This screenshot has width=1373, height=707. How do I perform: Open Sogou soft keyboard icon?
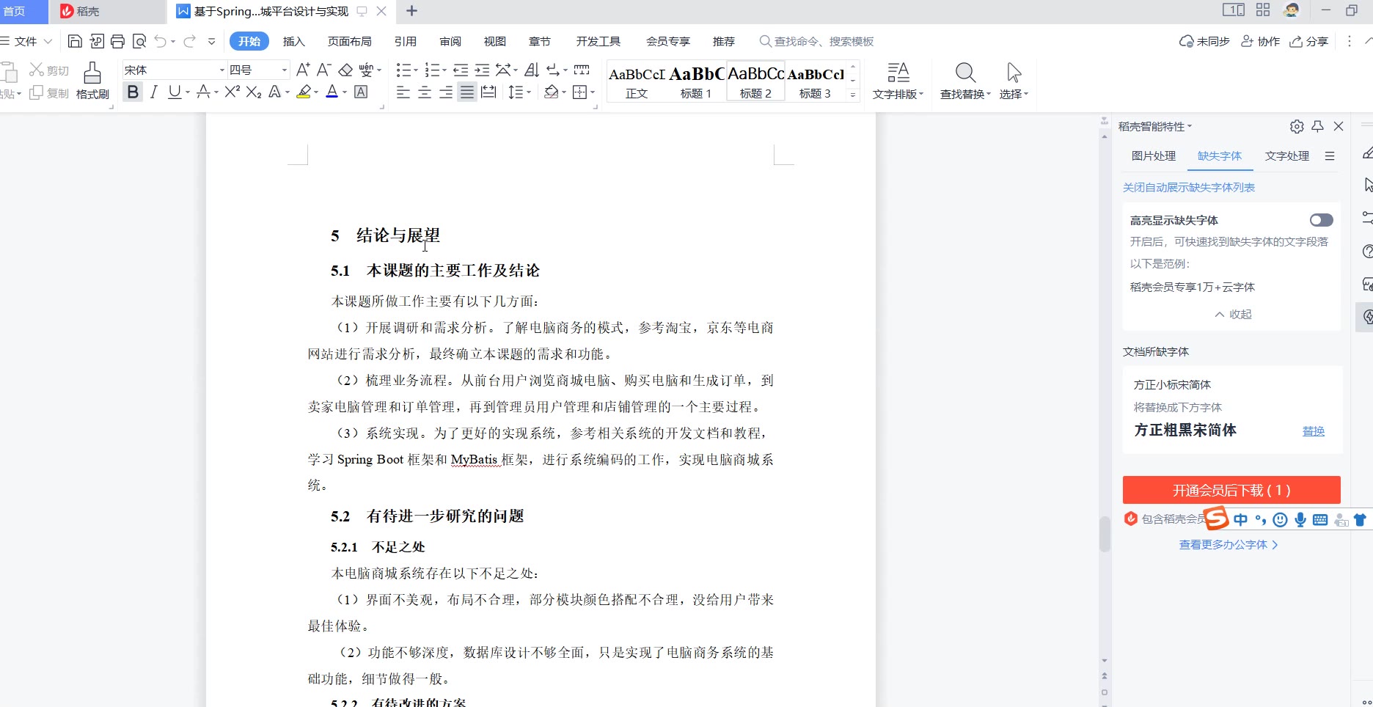[1320, 520]
